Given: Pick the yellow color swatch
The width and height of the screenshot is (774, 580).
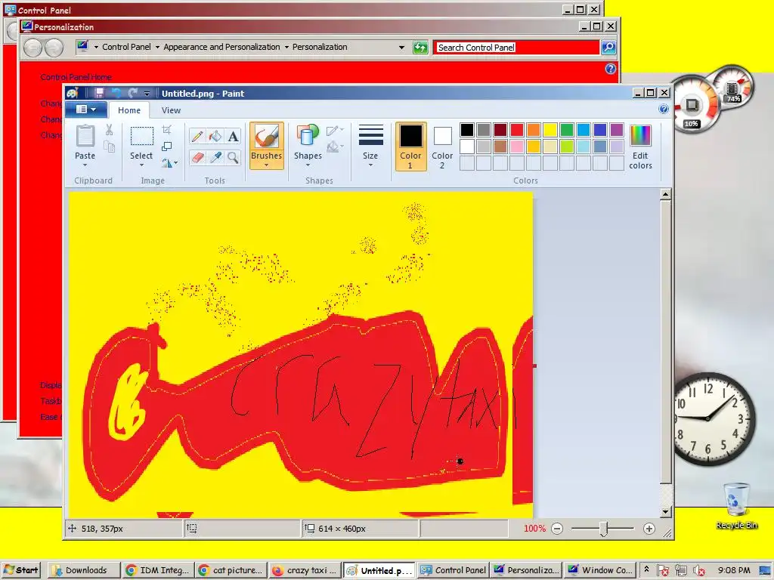Looking at the screenshot, I should click(550, 130).
